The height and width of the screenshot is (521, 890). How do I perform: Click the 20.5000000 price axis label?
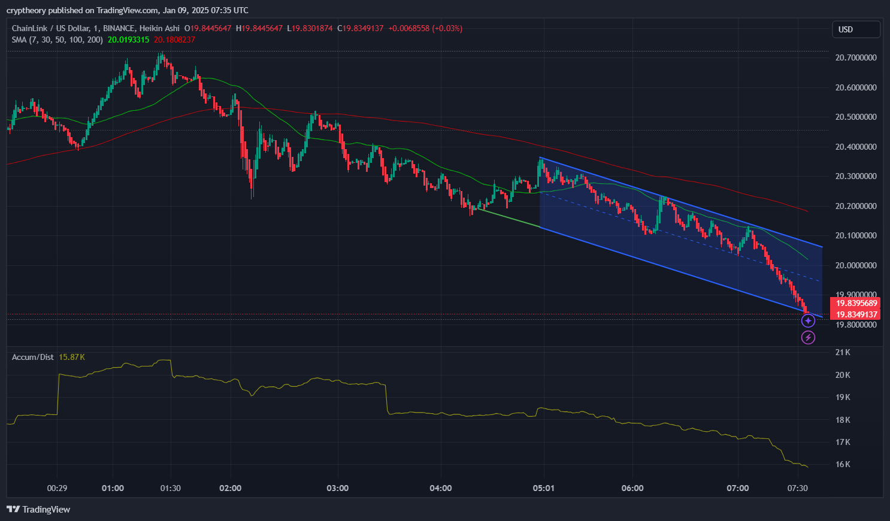[x=856, y=117]
